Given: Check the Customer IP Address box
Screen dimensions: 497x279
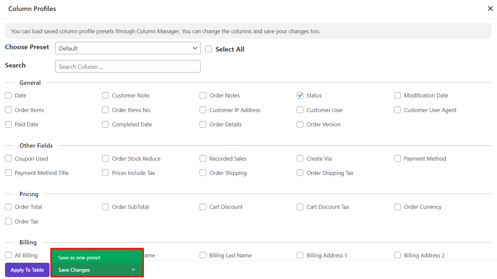Looking at the screenshot, I should (x=203, y=110).
